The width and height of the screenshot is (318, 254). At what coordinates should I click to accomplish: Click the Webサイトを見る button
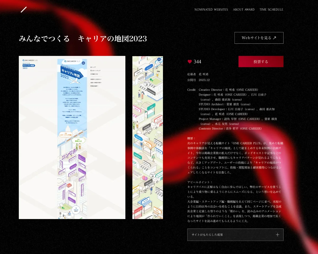coord(259,38)
